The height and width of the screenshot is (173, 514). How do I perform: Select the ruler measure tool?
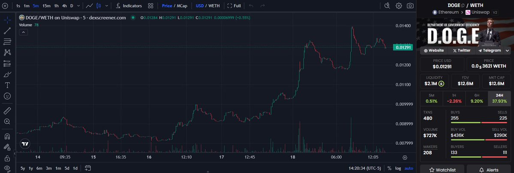tap(7, 111)
